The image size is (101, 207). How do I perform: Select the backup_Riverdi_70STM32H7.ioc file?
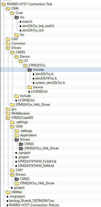tap(32, 201)
